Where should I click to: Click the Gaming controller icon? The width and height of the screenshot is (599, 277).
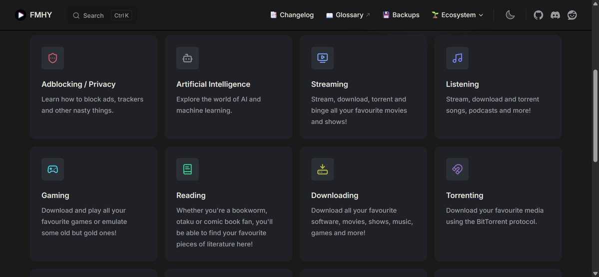[x=53, y=169]
